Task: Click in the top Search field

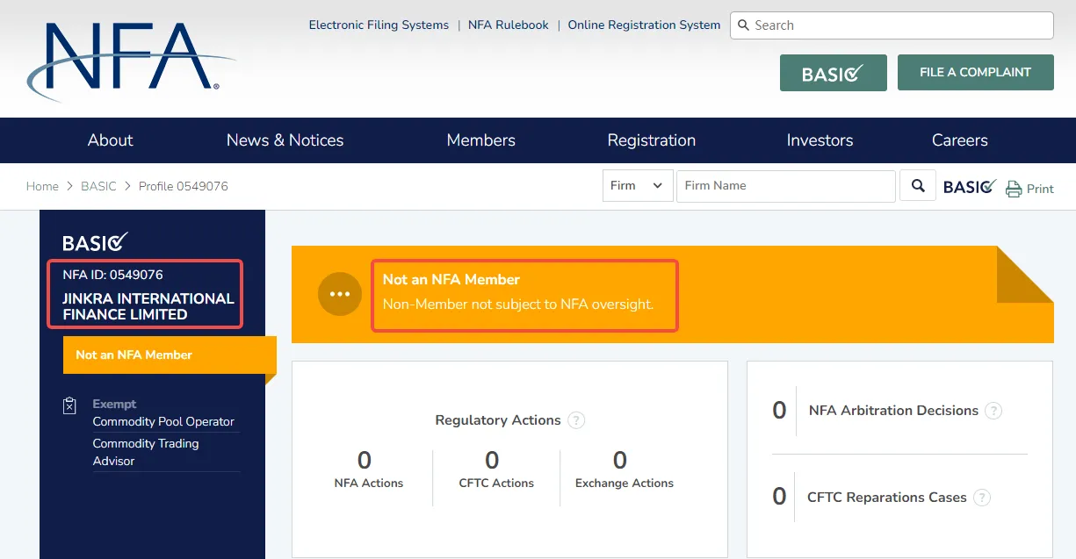Action: [892, 25]
